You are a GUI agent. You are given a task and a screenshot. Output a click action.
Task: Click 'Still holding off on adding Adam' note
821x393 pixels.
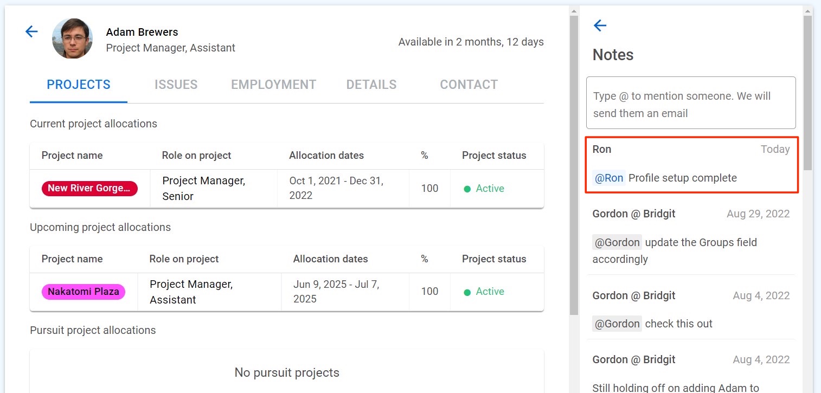coord(675,387)
